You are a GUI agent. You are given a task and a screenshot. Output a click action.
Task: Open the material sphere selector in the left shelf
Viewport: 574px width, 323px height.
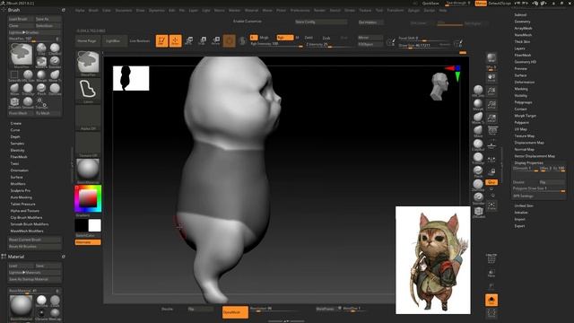click(88, 170)
